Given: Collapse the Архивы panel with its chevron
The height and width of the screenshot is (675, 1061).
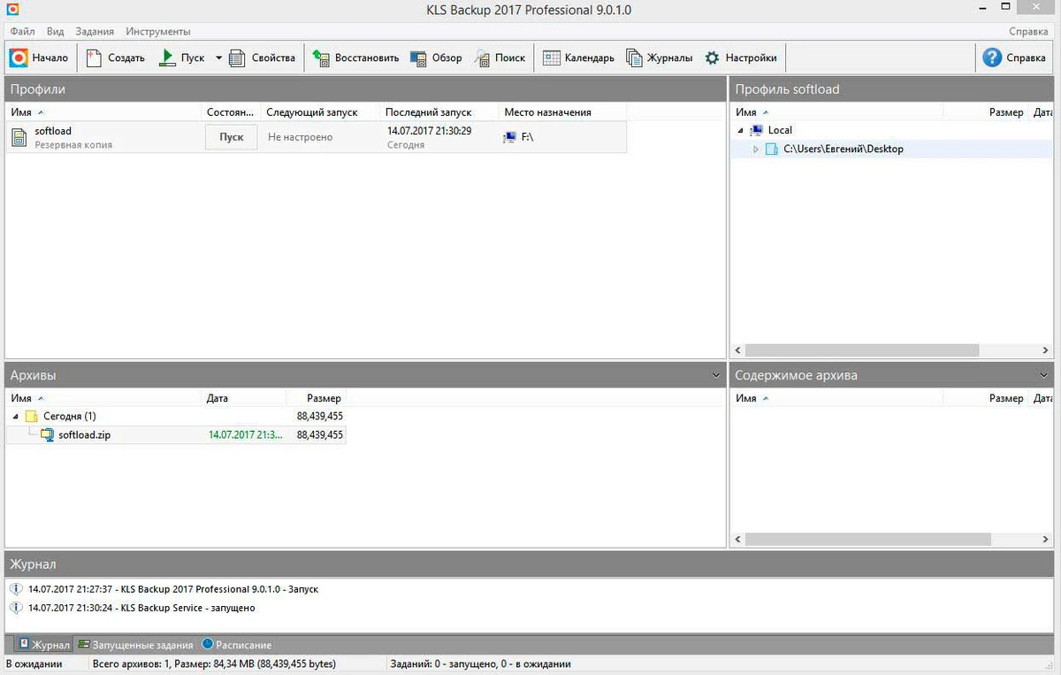Looking at the screenshot, I should (x=715, y=376).
